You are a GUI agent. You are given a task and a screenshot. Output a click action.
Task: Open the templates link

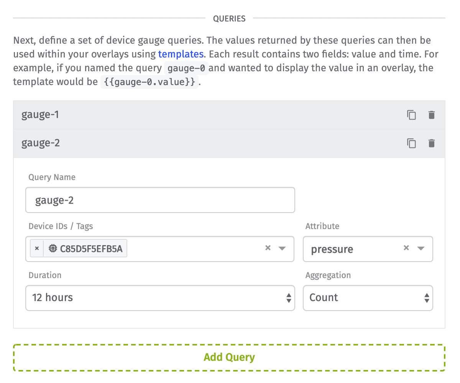tap(181, 54)
